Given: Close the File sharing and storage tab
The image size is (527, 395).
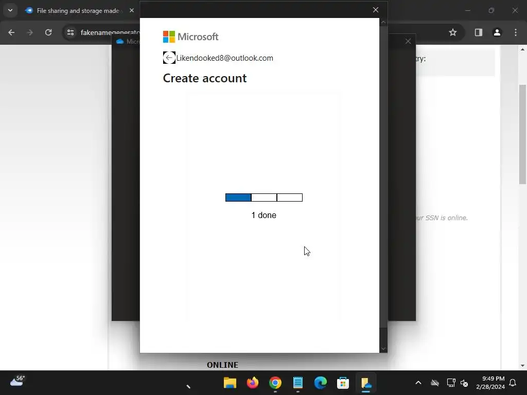Looking at the screenshot, I should pos(132,10).
